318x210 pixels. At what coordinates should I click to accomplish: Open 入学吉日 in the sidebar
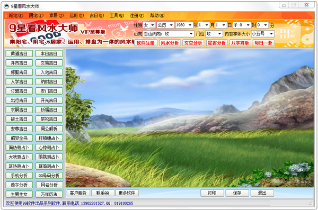tap(19, 81)
